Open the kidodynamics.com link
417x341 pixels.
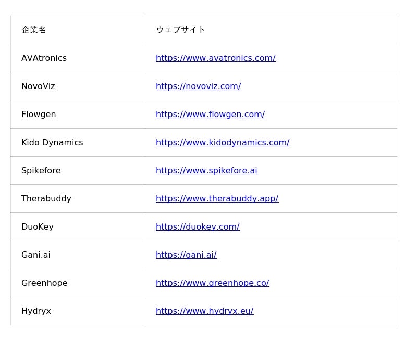click(223, 143)
